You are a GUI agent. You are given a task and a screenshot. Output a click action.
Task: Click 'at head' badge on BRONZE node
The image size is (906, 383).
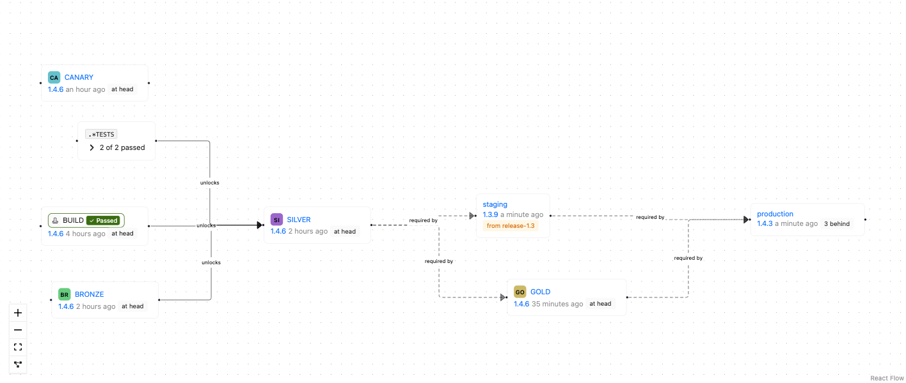(x=132, y=306)
